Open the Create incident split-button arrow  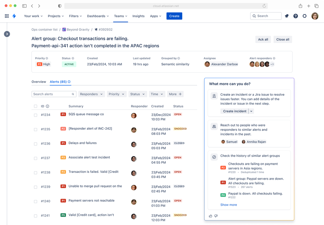251,111
